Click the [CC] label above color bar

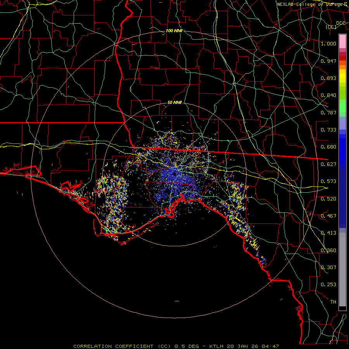tap(331, 27)
